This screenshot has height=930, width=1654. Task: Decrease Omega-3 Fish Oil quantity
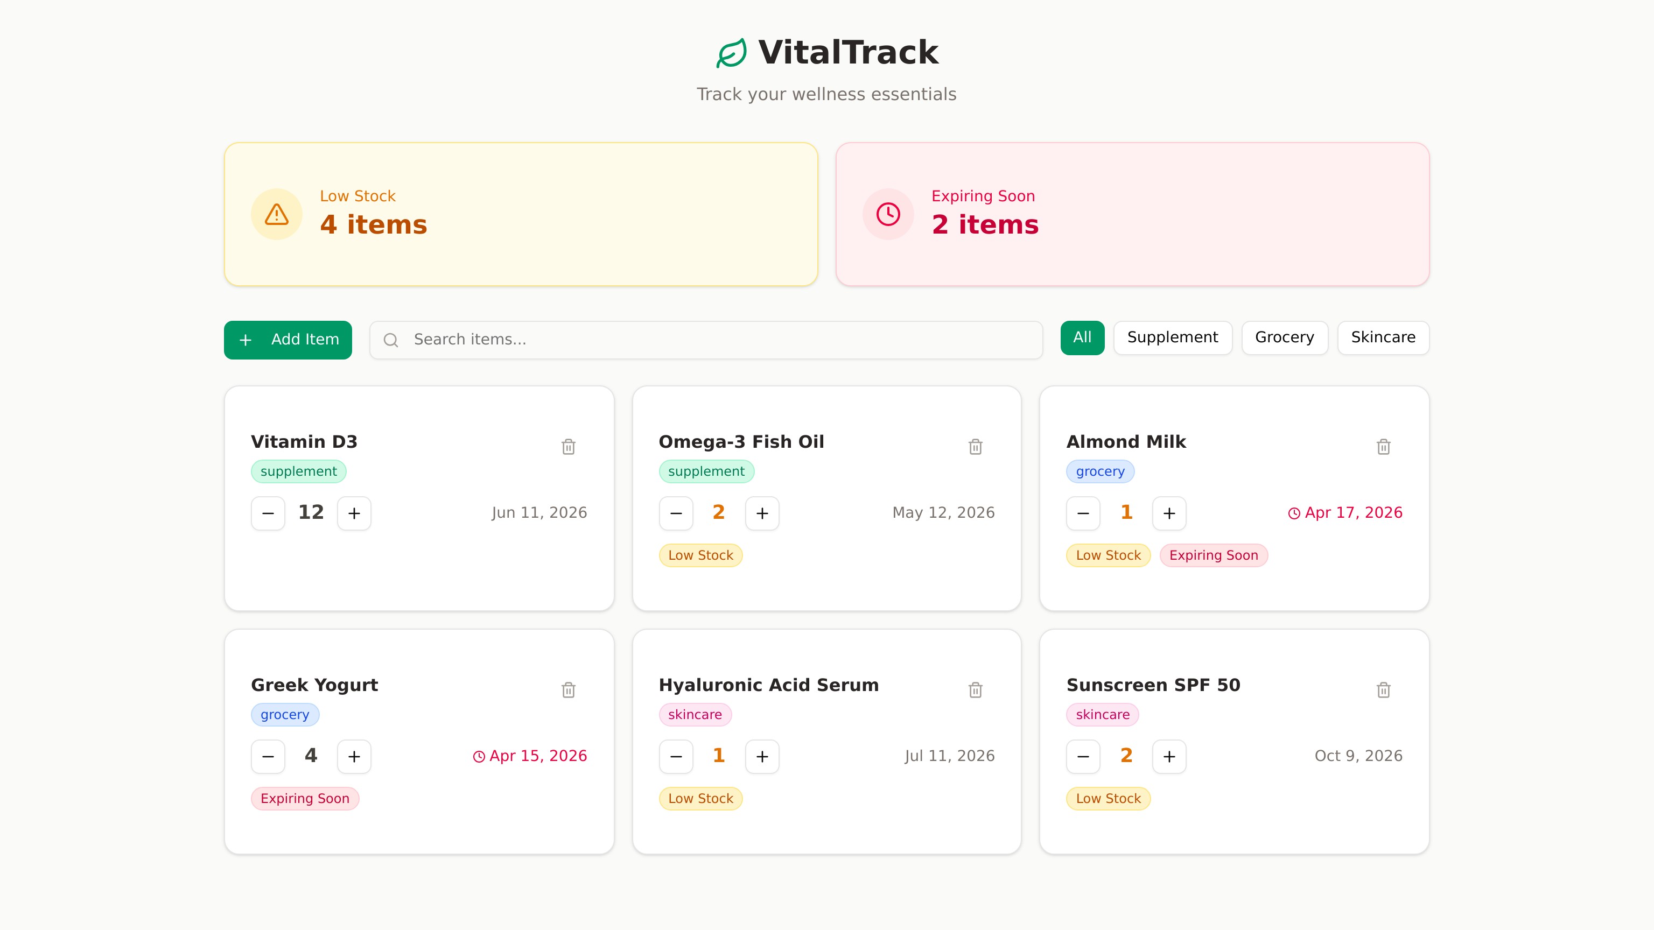pyautogui.click(x=676, y=513)
